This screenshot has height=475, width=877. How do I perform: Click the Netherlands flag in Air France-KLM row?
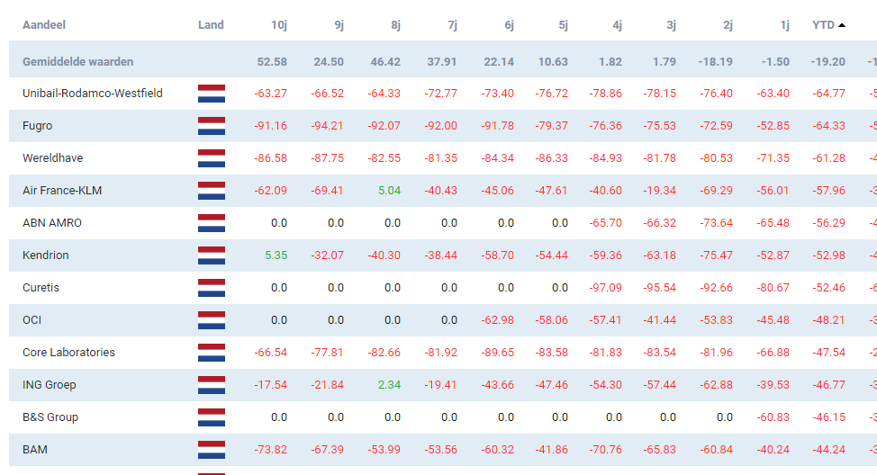pos(212,191)
